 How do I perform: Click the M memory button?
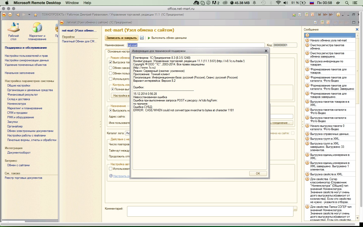pyautogui.click(x=319, y=15)
